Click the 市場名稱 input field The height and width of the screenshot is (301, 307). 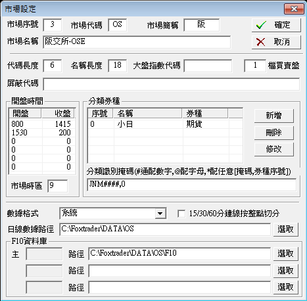point(137,42)
